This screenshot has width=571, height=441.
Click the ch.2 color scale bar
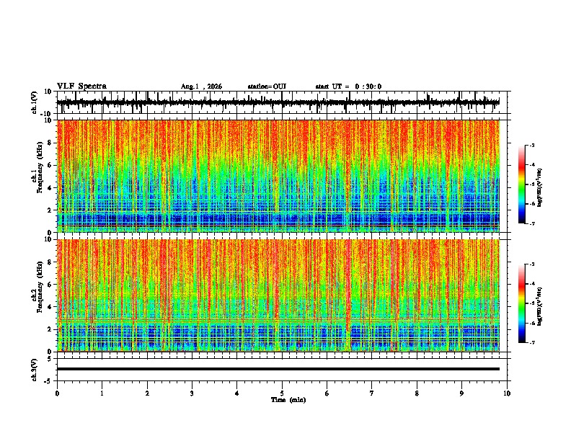point(522,303)
